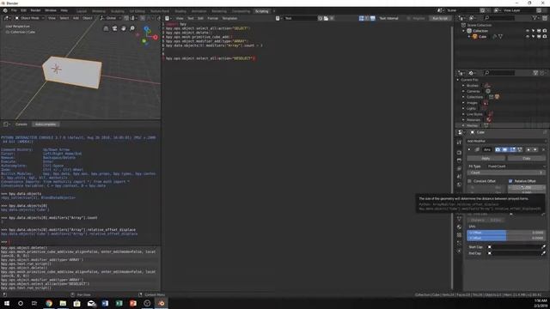Image resolution: width=550 pixels, height=309 pixels.
Task: Click the outliner filter funnel icon
Action: [x=535, y=18]
